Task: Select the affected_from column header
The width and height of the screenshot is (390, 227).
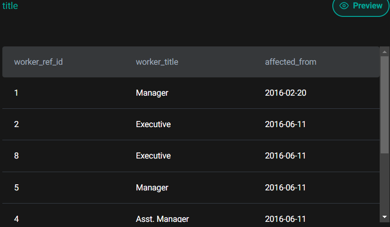Action: (x=291, y=62)
